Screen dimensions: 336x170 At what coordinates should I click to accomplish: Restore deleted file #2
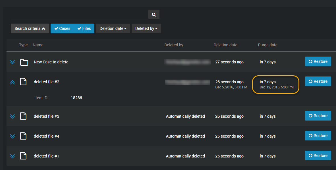point(318,82)
